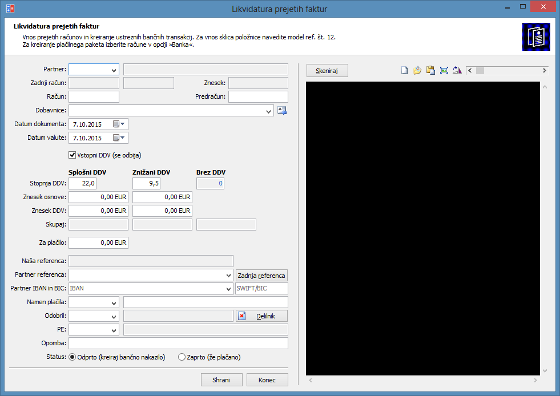Image resolution: width=560 pixels, height=396 pixels.
Task: Select Zaprto (že plačano) status
Action: point(182,357)
